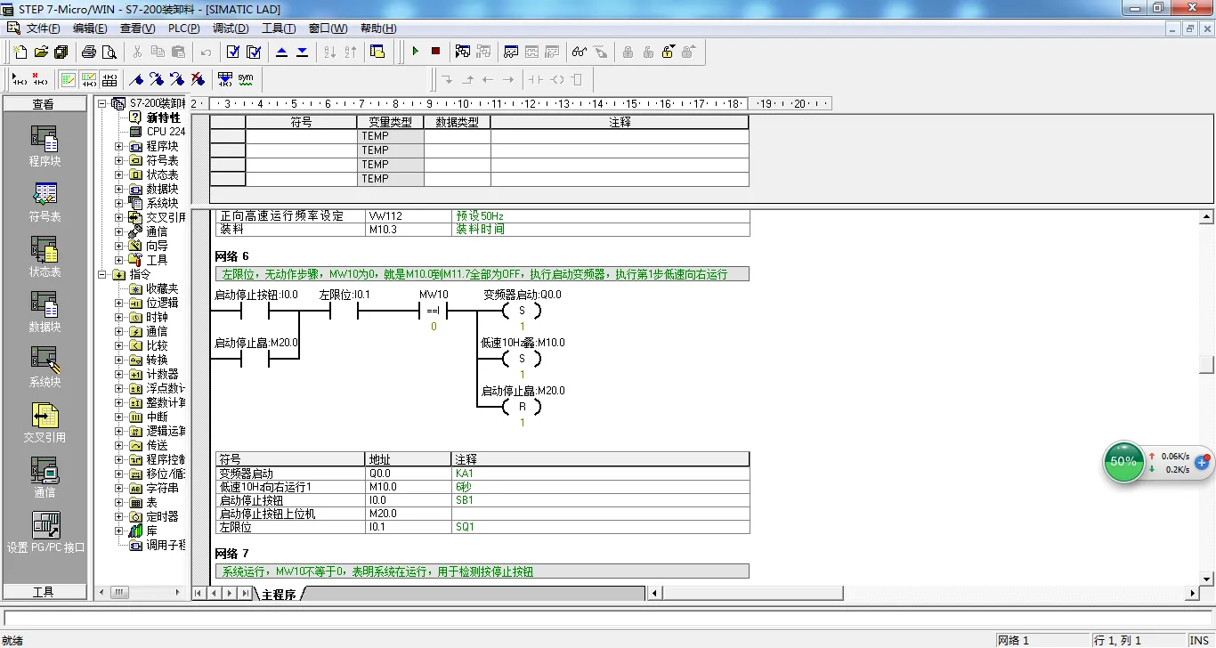The width and height of the screenshot is (1216, 648).
Task: Save the project with the diskette icon
Action: coord(61,52)
